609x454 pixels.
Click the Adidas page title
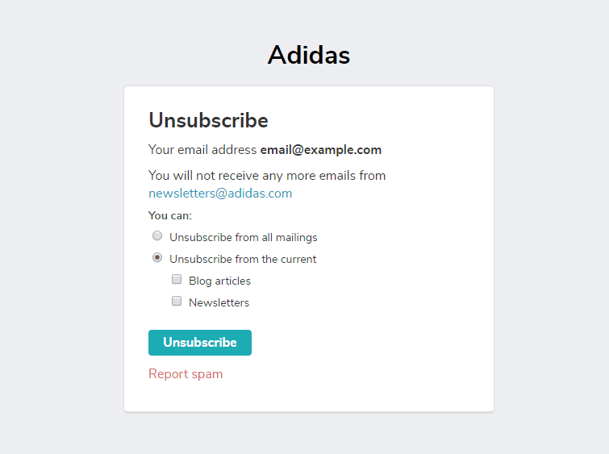308,55
